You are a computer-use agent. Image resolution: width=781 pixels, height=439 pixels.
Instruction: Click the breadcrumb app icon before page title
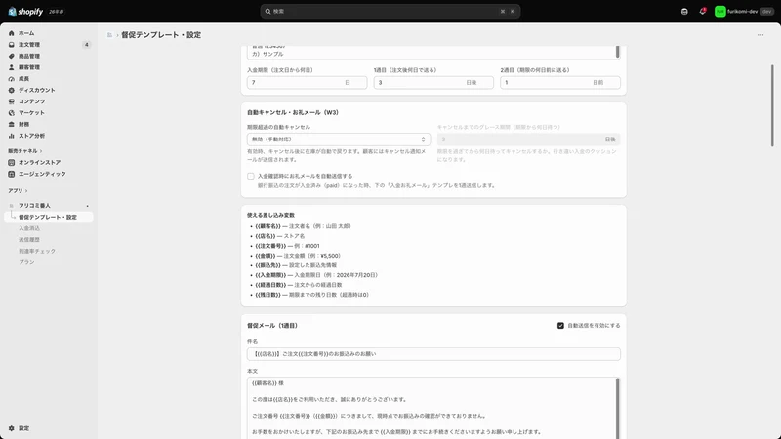click(x=109, y=35)
